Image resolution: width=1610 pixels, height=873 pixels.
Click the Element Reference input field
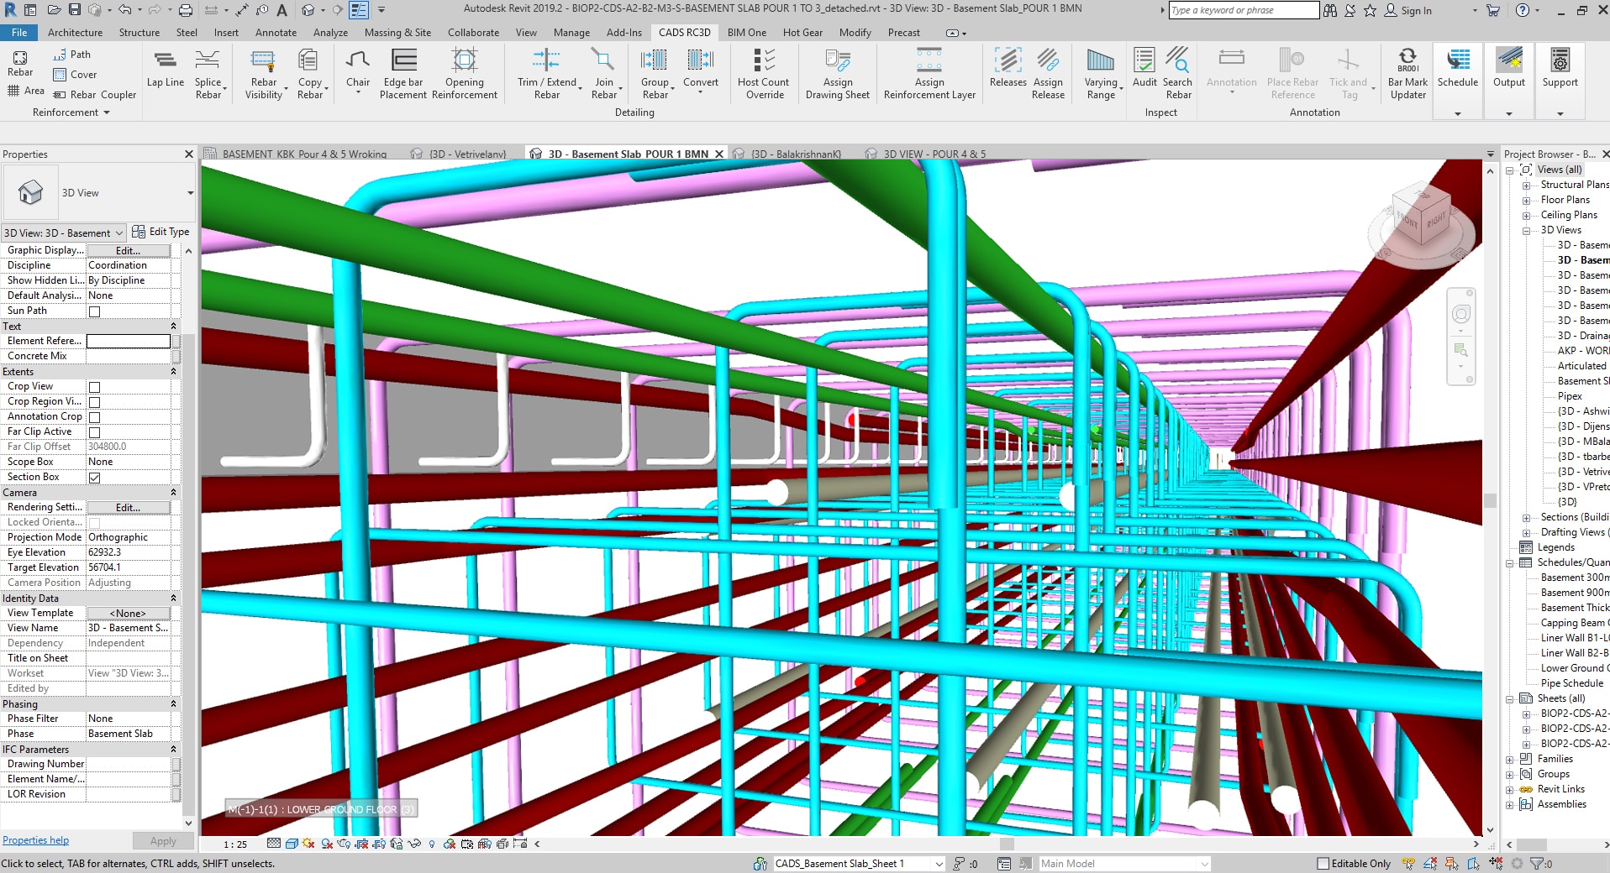129,342
